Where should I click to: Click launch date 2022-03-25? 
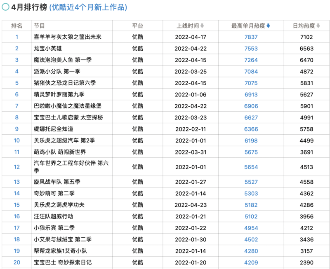click(x=191, y=72)
